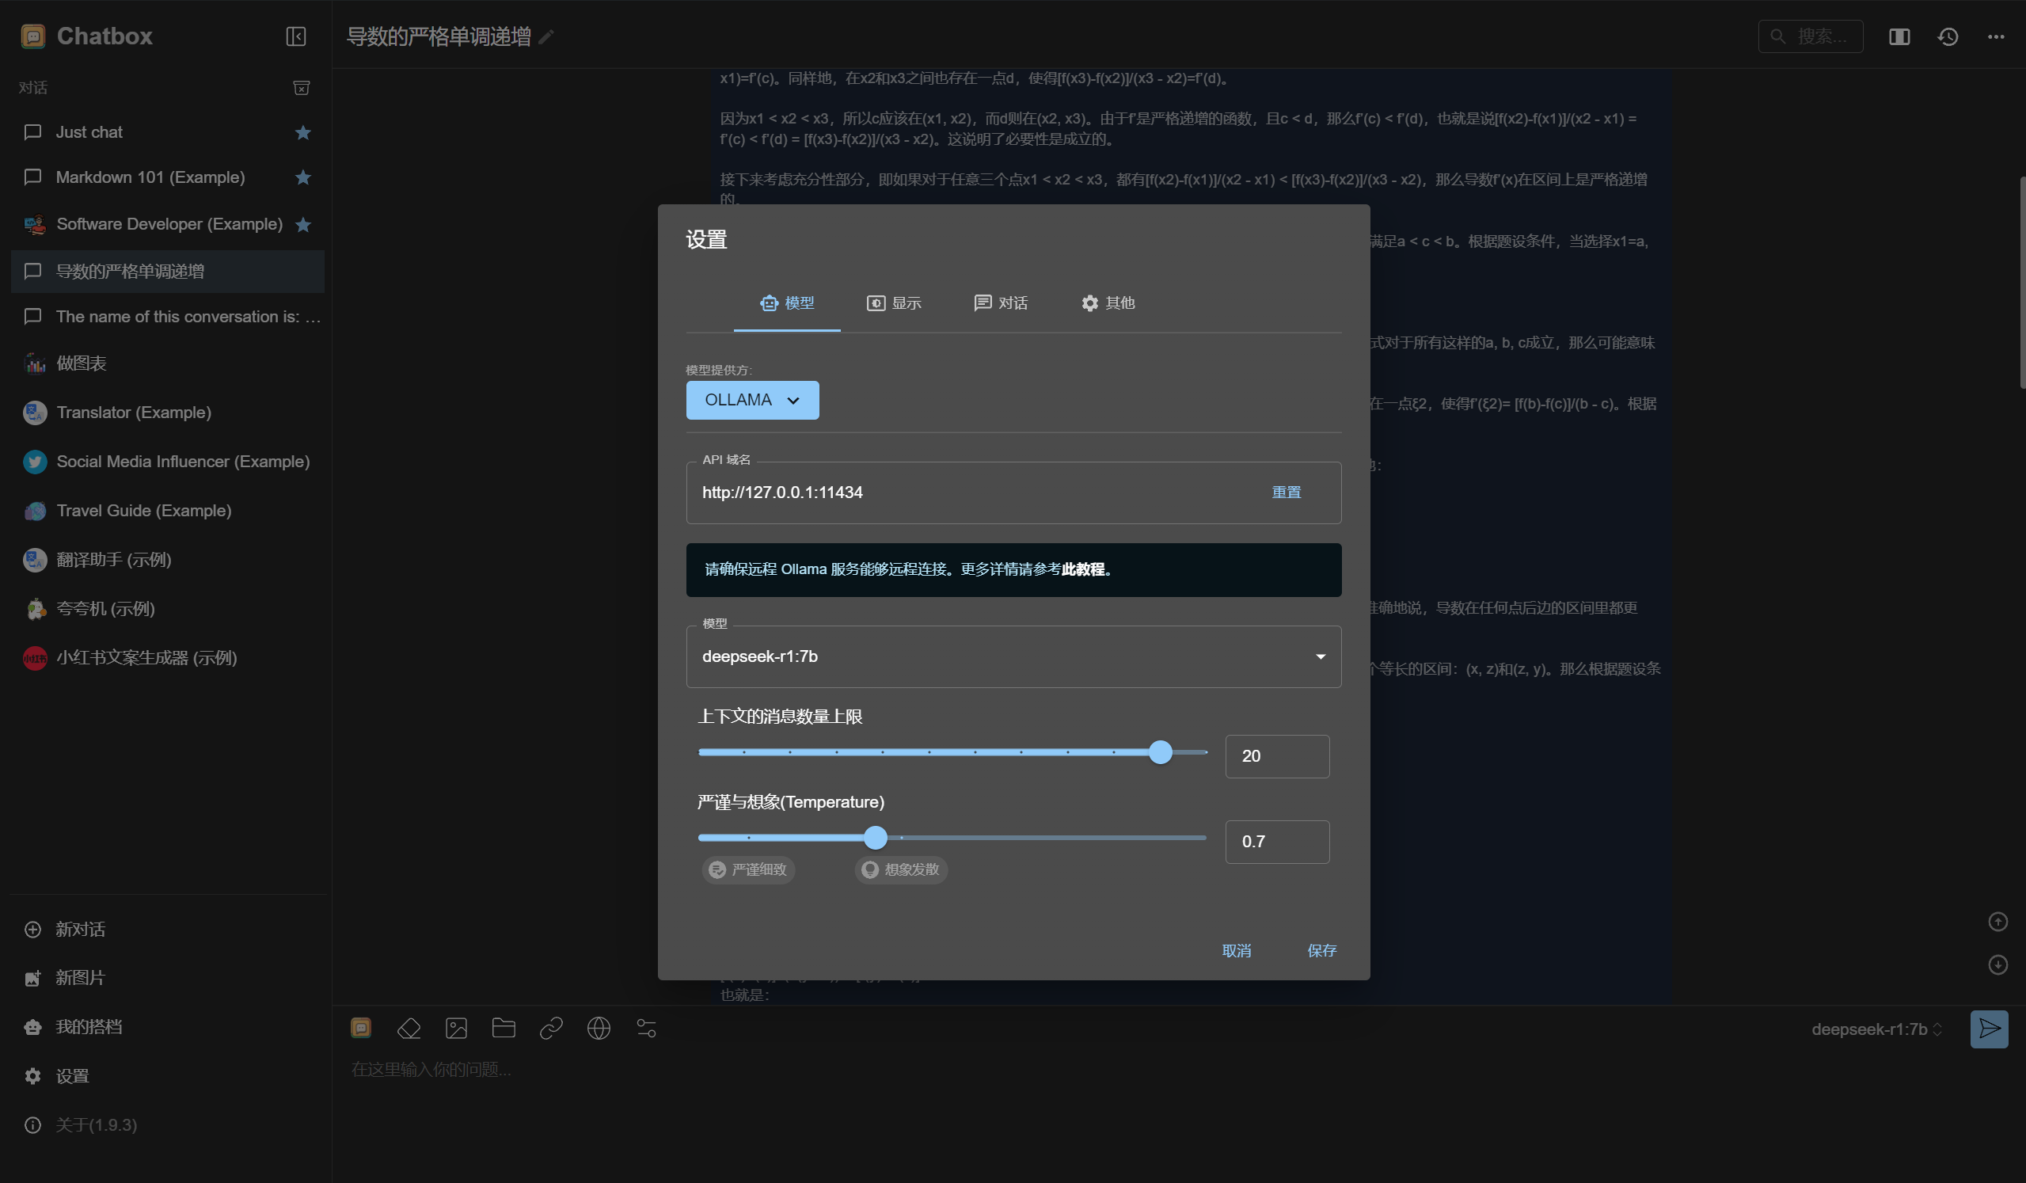This screenshot has width=2026, height=1183.
Task: Open the OLLAMA model provider dropdown
Action: tap(751, 401)
